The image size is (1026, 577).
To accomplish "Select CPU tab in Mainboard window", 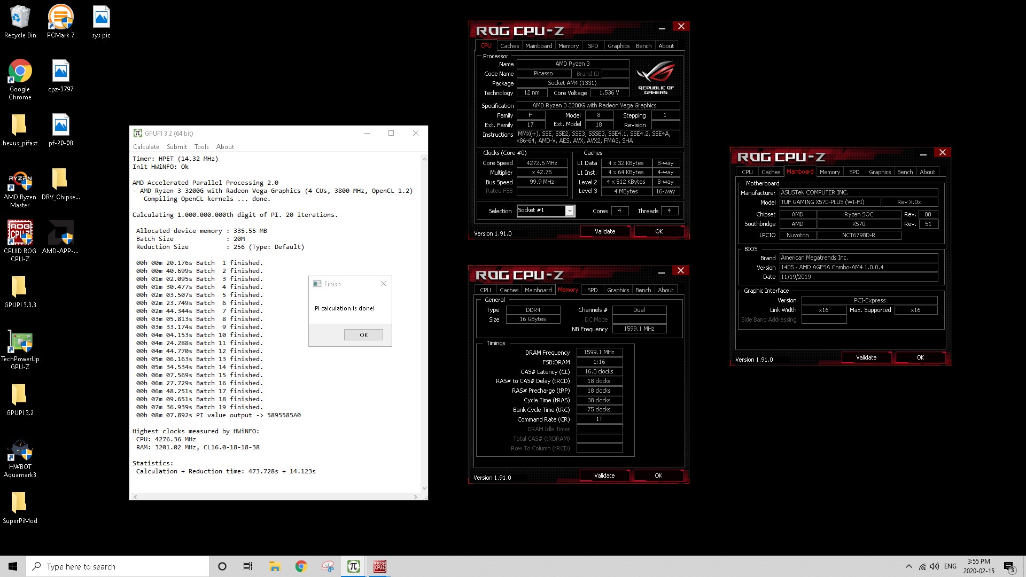I will (747, 172).
